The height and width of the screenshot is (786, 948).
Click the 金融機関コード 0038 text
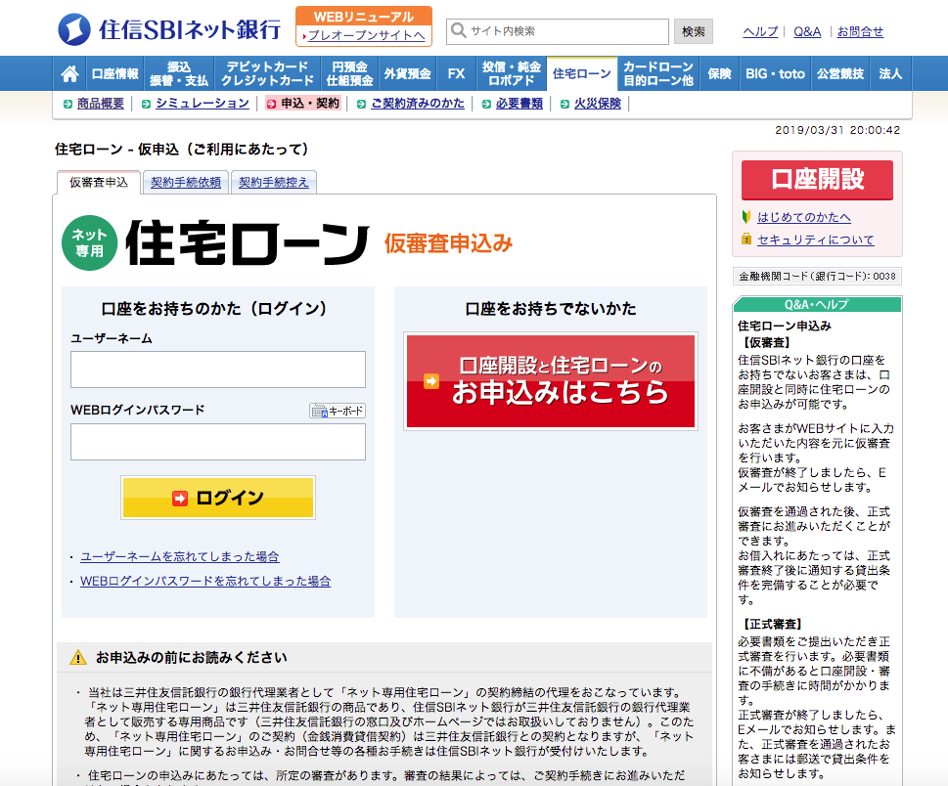pos(817,276)
